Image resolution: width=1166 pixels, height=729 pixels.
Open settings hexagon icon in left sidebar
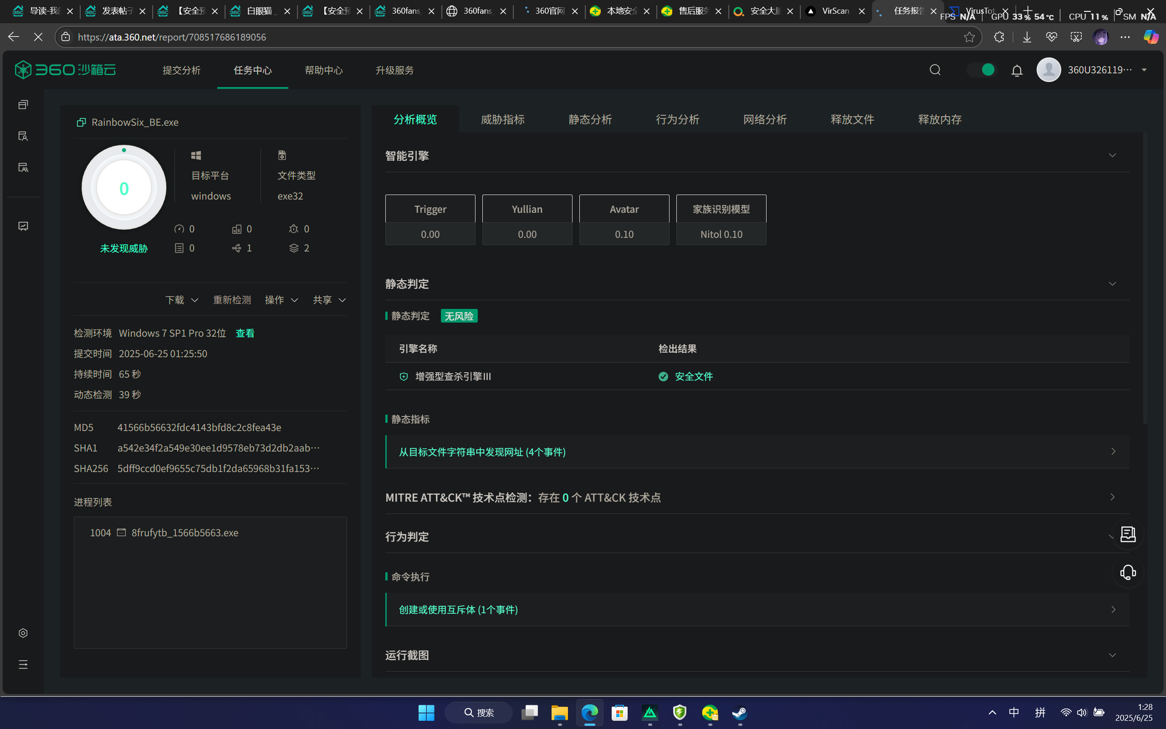coord(23,633)
